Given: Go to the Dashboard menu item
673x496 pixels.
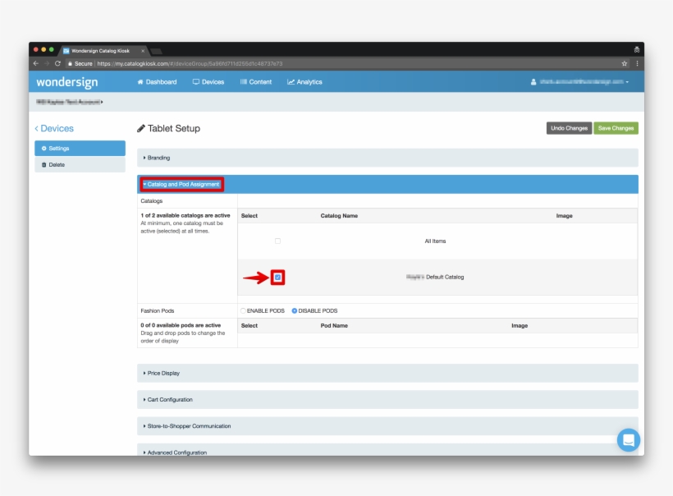Looking at the screenshot, I should pyautogui.click(x=157, y=82).
